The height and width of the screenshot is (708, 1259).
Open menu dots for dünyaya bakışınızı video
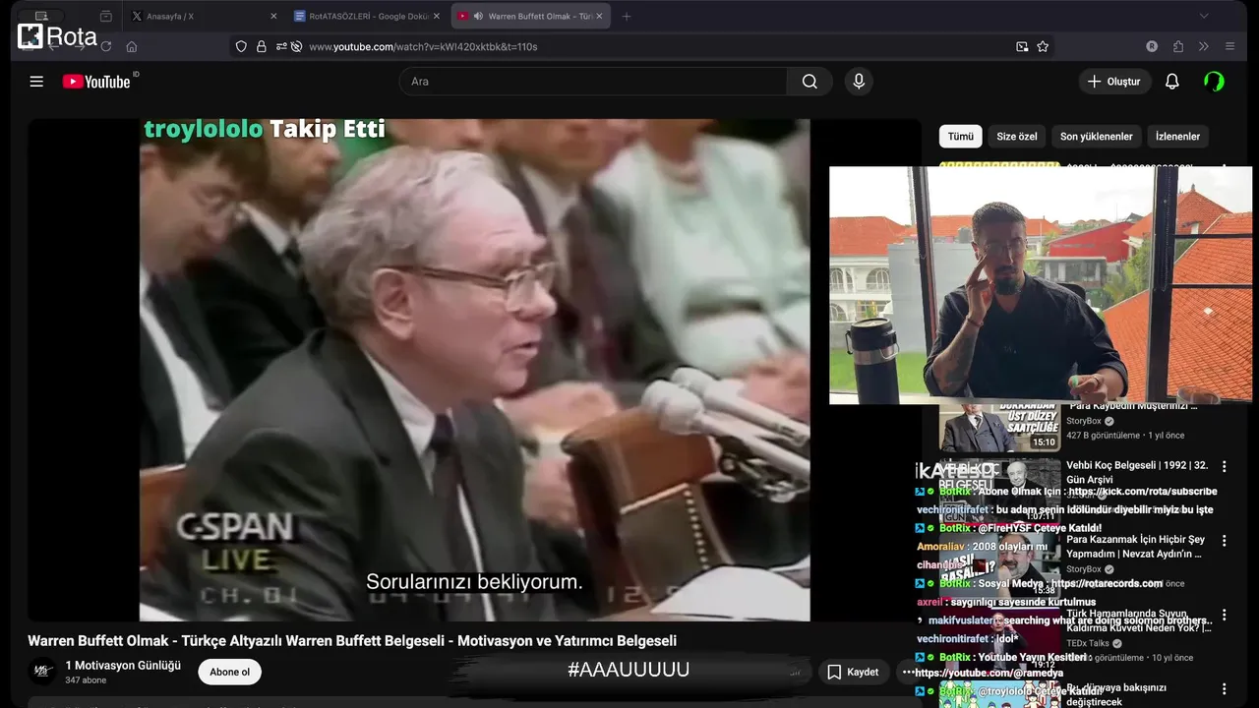click(1225, 689)
